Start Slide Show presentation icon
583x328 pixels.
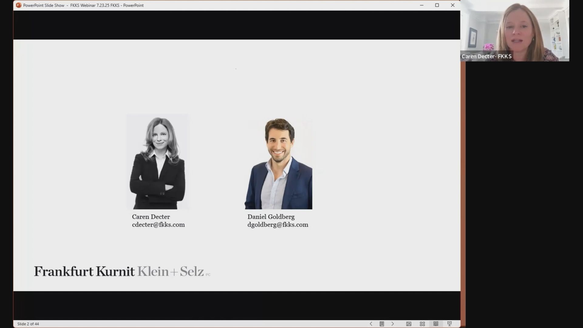click(450, 324)
